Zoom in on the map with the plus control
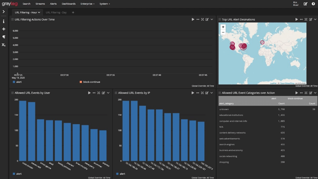The image size is (318, 179). pyautogui.click(x=223, y=27)
